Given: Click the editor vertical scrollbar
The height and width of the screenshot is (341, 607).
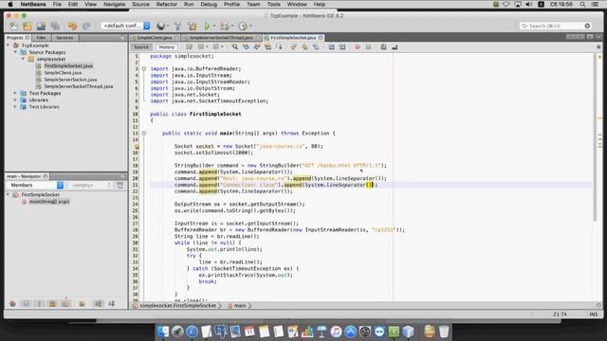Looking at the screenshot, I should (595, 137).
